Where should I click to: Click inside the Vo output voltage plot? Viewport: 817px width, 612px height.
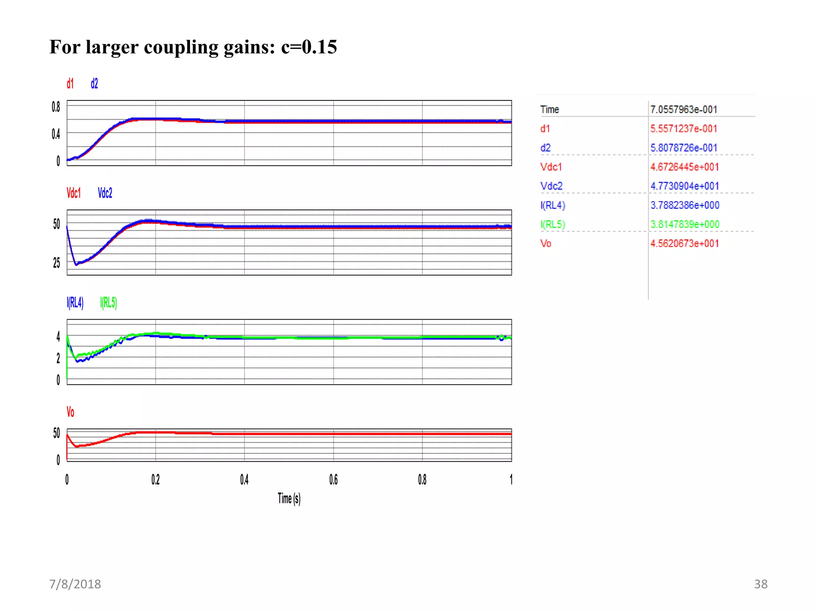(x=289, y=445)
